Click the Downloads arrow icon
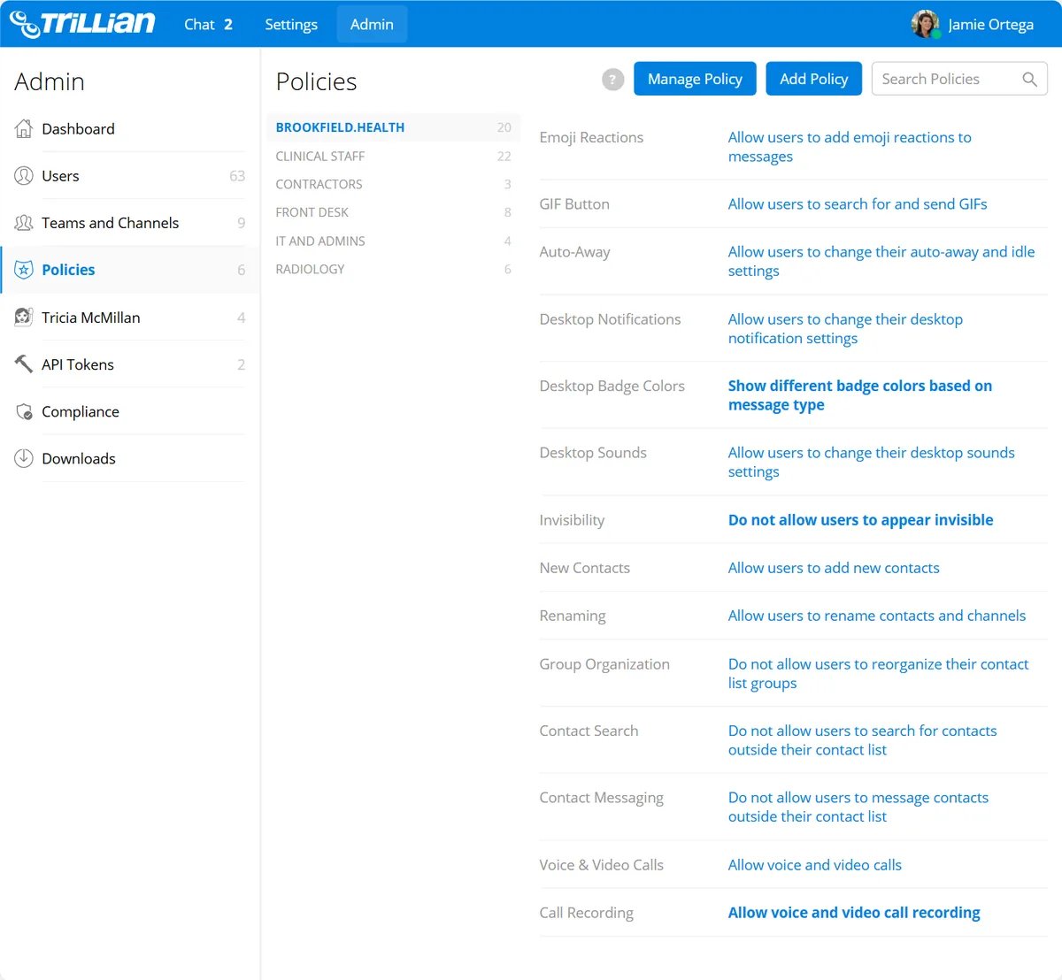The image size is (1062, 980). [24, 458]
